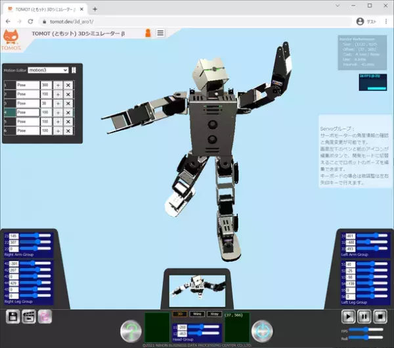Open the hamburger menu in header
The width and height of the screenshot is (394, 348).
[160, 33]
